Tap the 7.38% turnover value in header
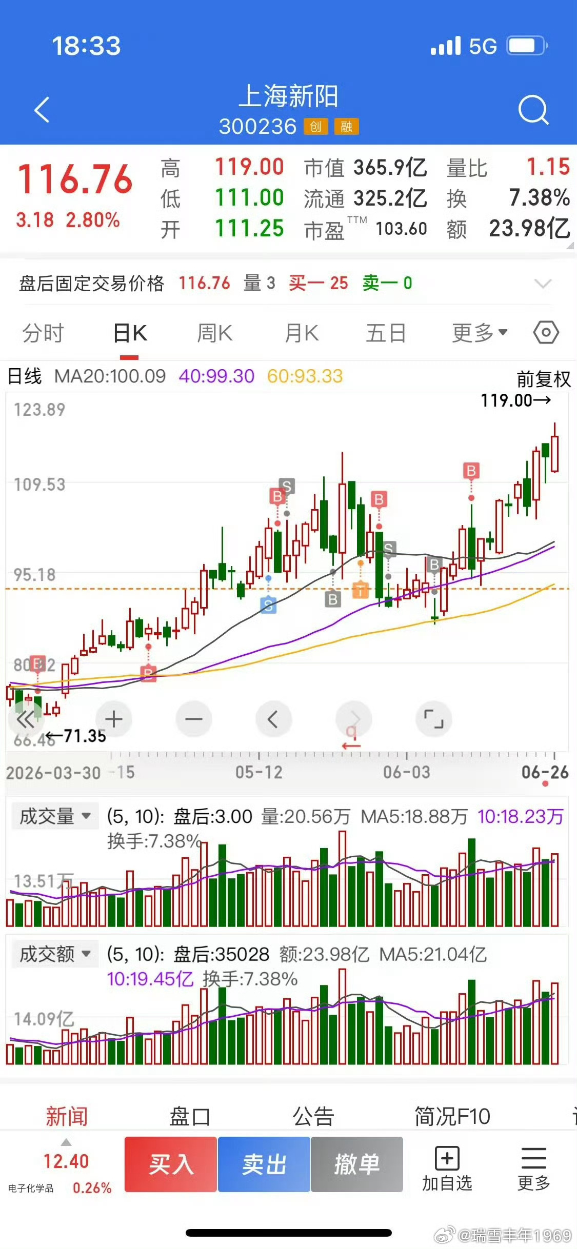577x1249 pixels. pyautogui.click(x=540, y=197)
